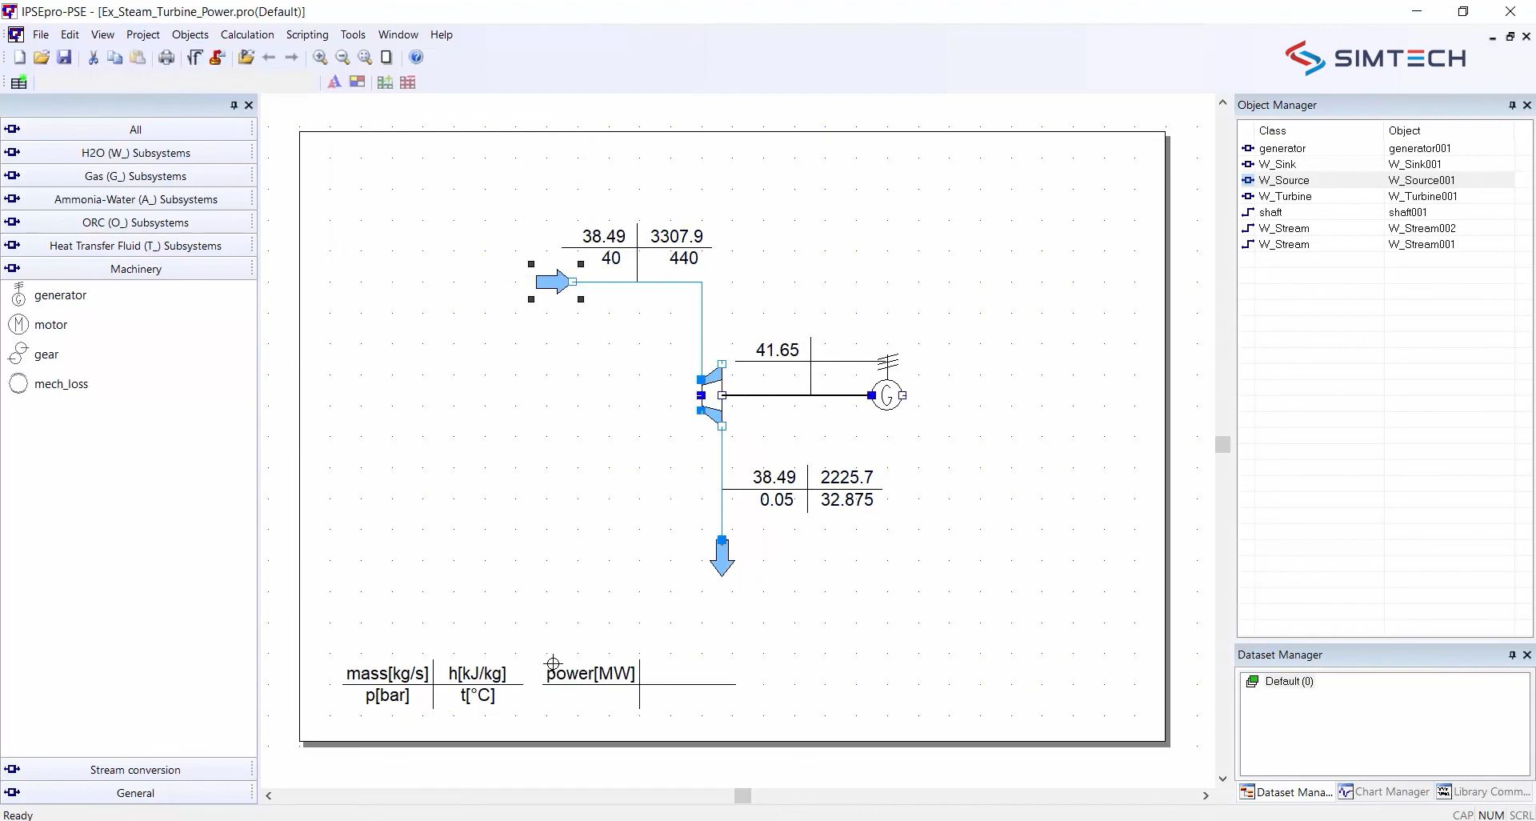Open the Objects menu
The height and width of the screenshot is (821, 1536).
(190, 34)
